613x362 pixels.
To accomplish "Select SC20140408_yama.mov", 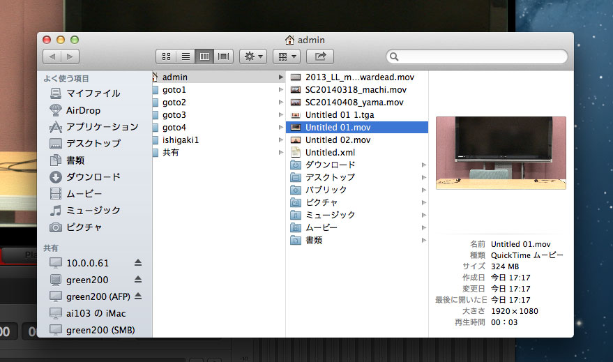I will (357, 103).
